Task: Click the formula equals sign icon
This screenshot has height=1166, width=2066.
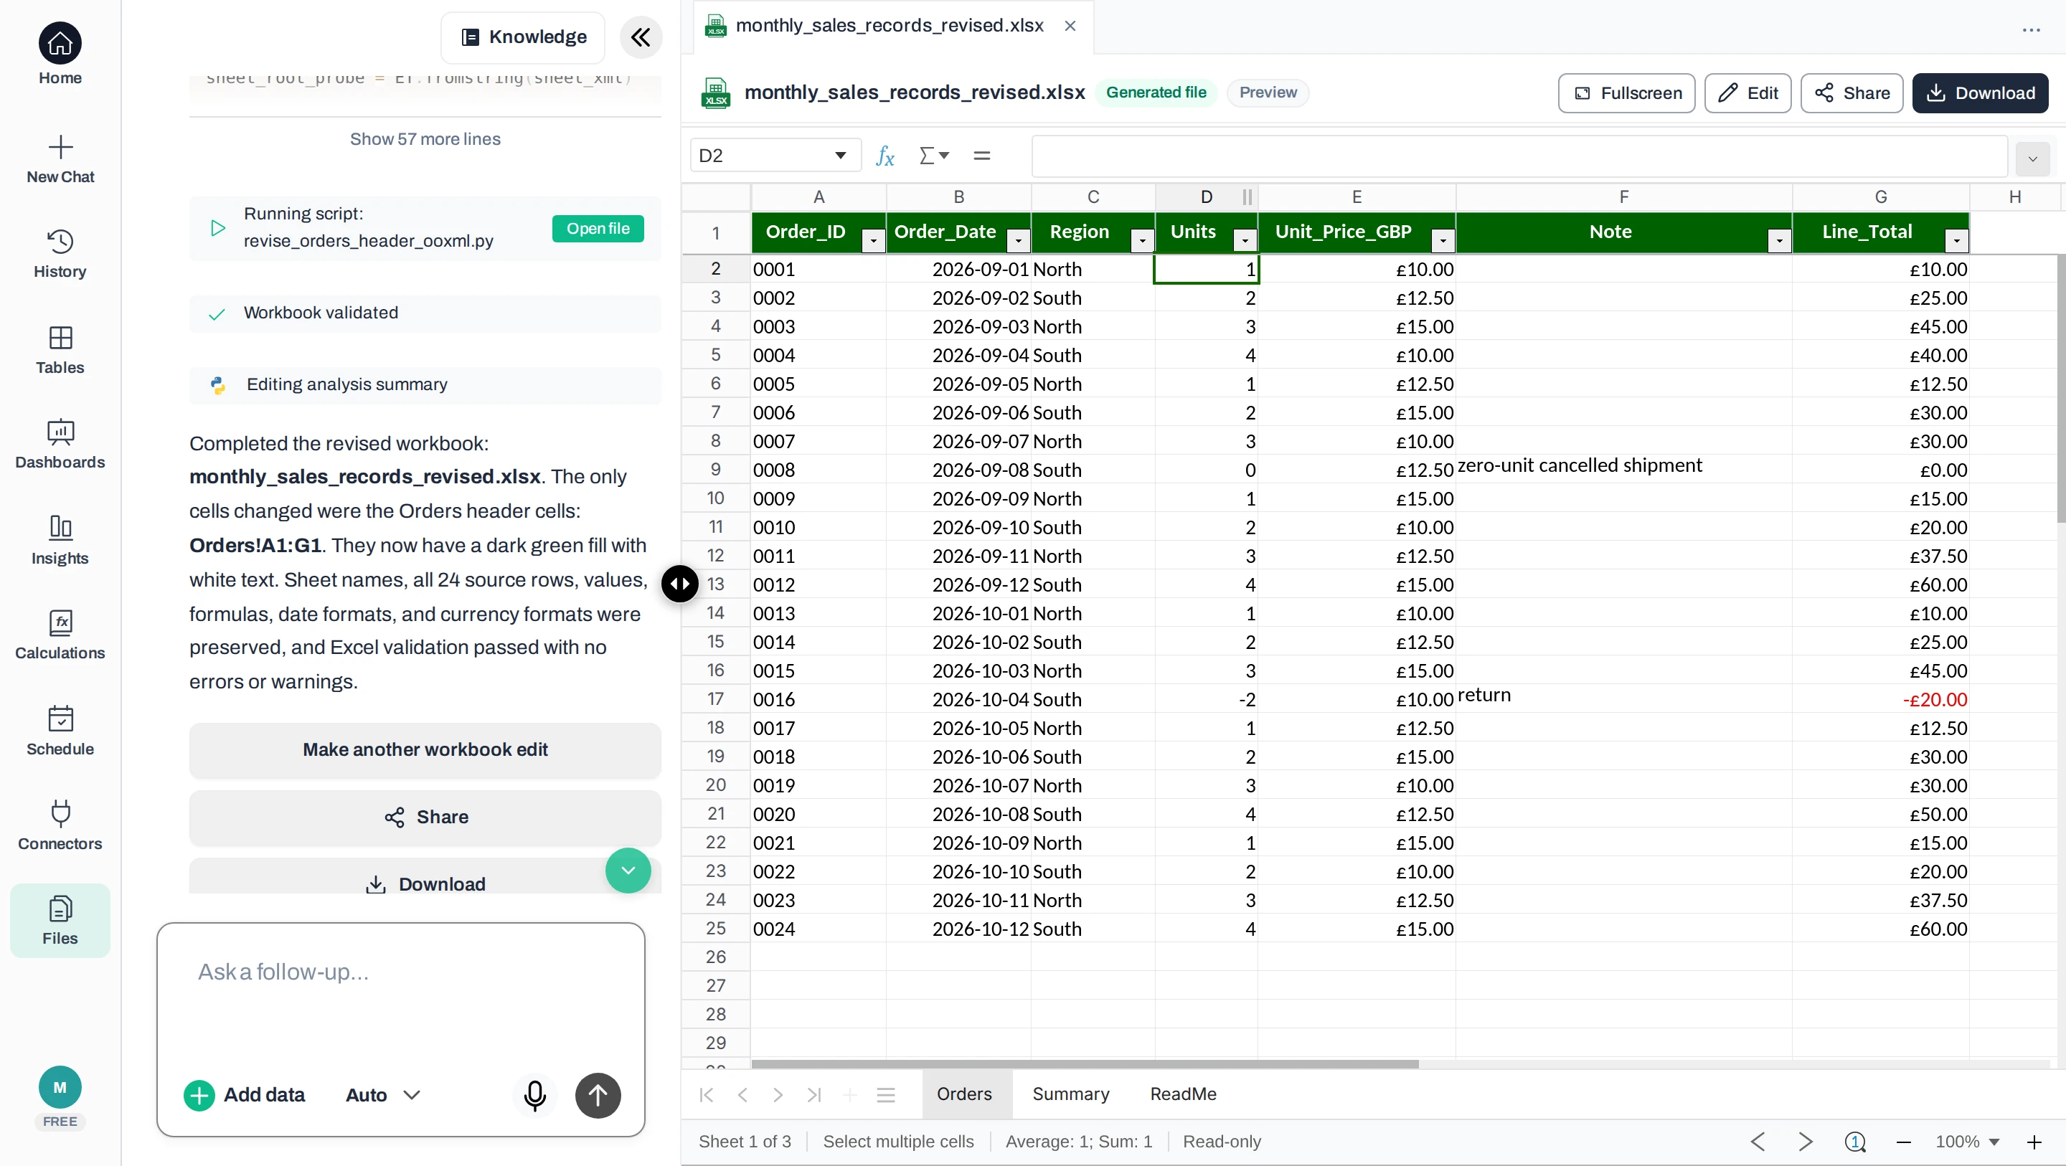Action: (981, 156)
